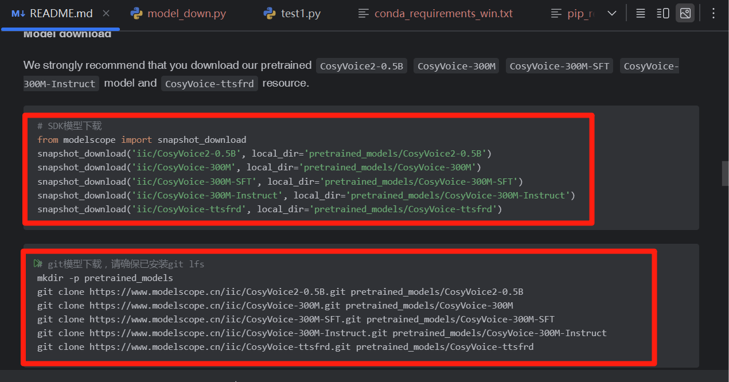Switch to Editor only view mode
This screenshot has width=729, height=382.
(641, 13)
